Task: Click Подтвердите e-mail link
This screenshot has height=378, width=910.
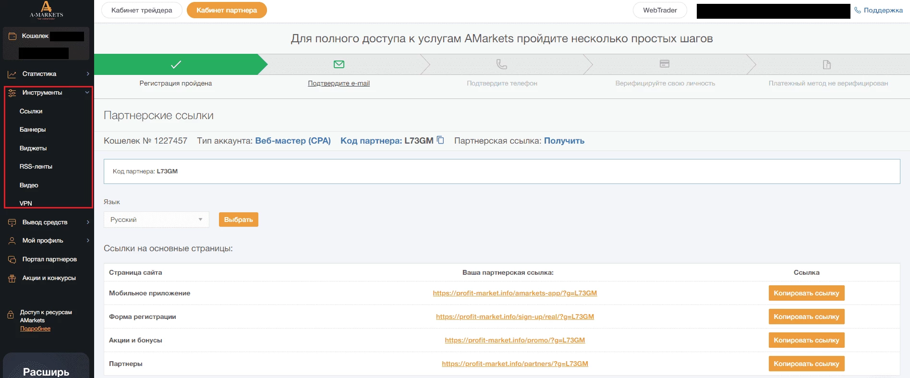Action: 339,84
